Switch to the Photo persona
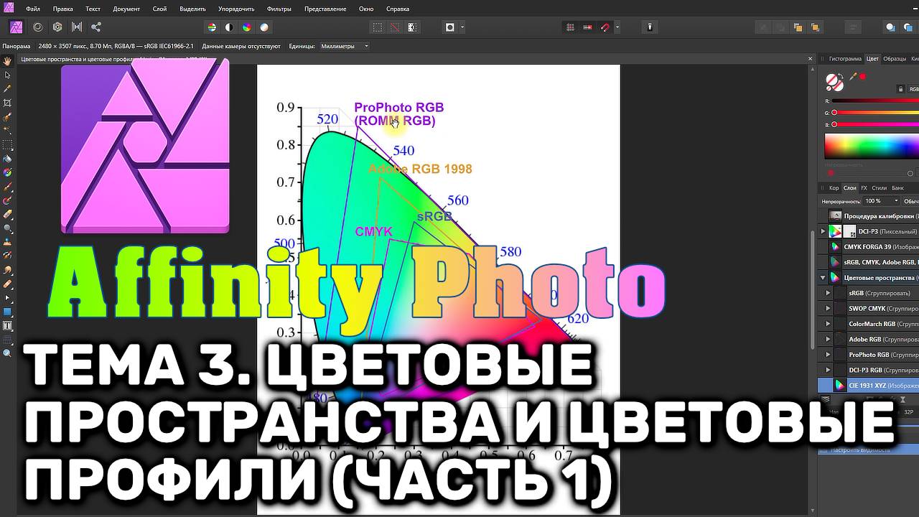Viewport: 919px width, 517px height. coord(16,27)
